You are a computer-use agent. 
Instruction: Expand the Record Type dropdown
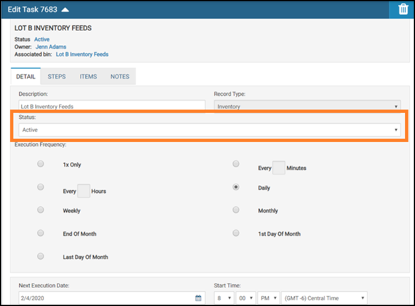[x=307, y=106]
